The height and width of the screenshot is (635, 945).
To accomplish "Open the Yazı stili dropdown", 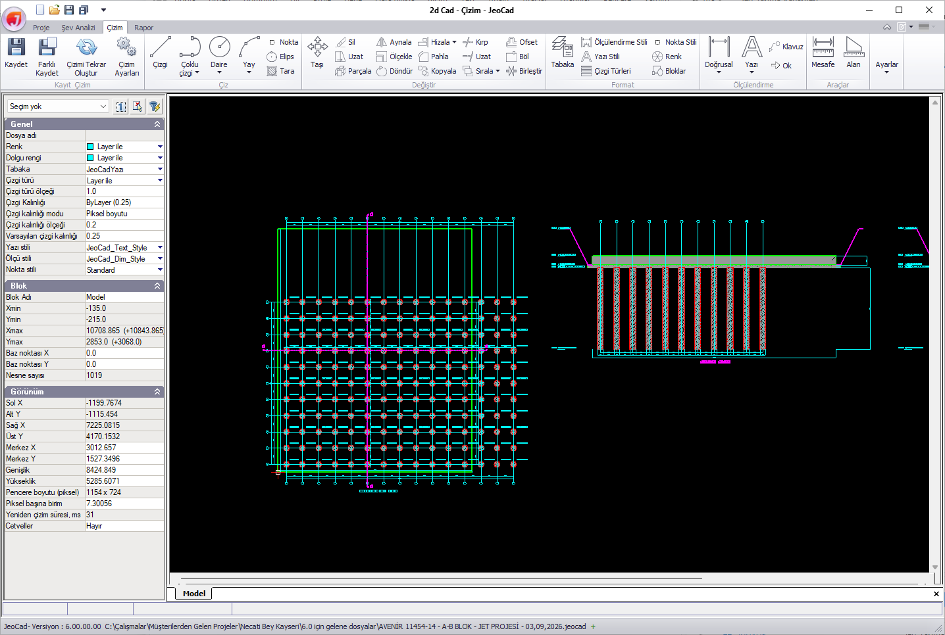I will pos(160,248).
